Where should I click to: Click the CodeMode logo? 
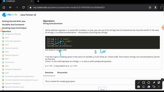coord(10,15)
